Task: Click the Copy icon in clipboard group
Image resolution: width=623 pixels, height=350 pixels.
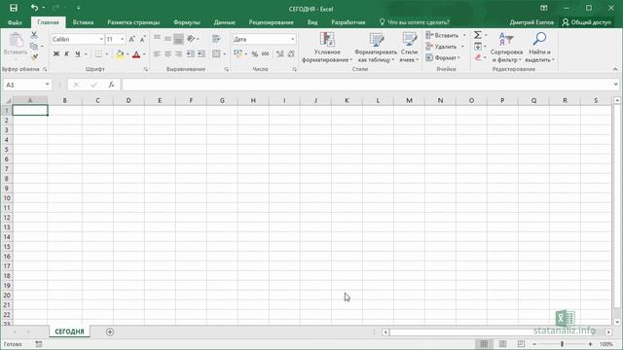Action: point(34,47)
